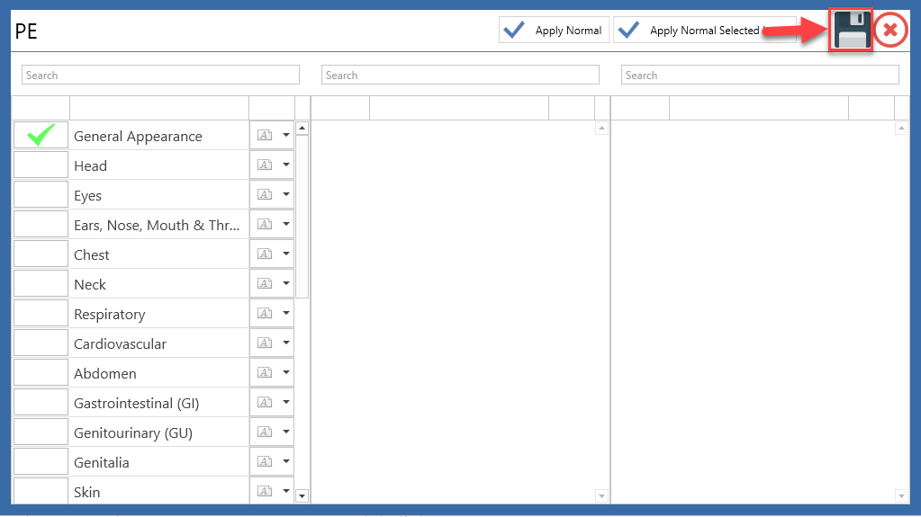Expand dropdown arrow for Genitalia

[286, 461]
